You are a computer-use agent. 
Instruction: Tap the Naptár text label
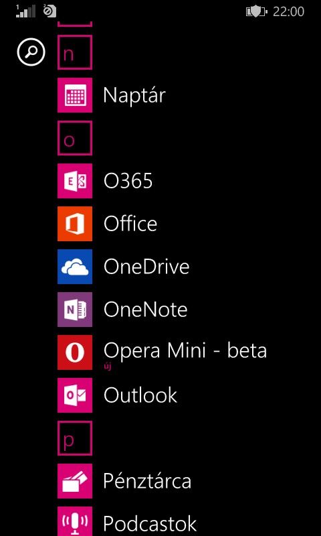(x=134, y=94)
